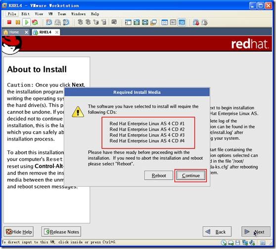Viewport: 276px width, 249px height.
Task: Open the View menu
Action: click(39, 14)
